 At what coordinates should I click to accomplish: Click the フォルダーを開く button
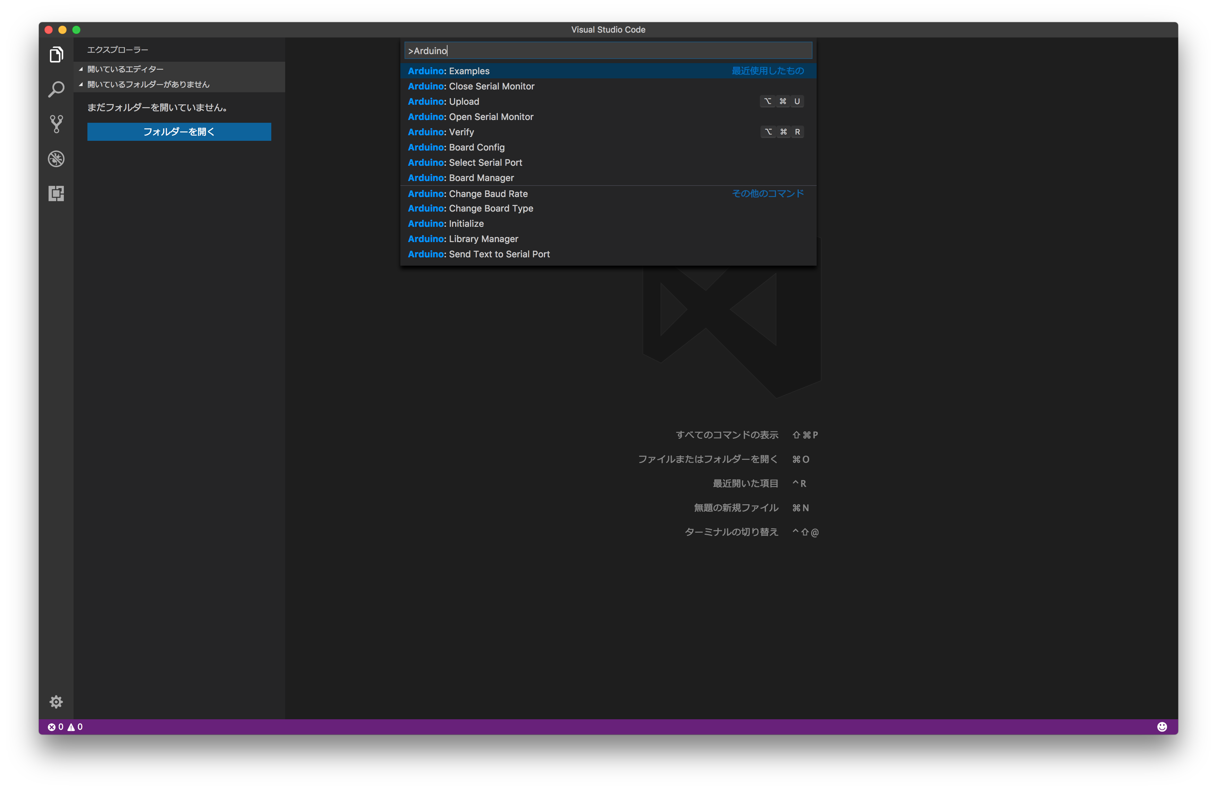(178, 131)
